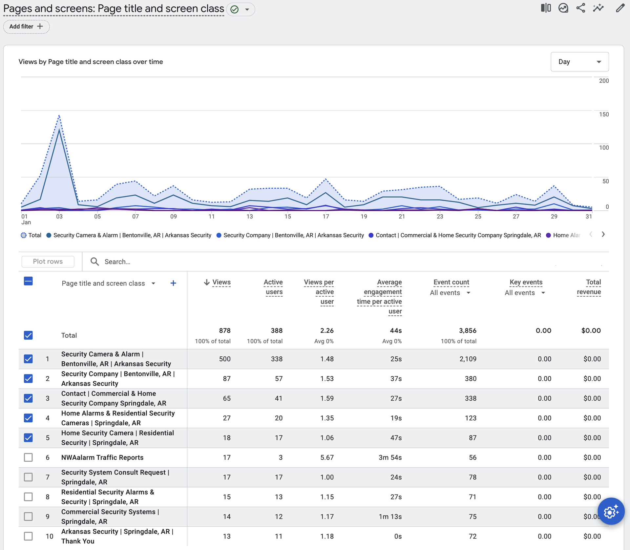The height and width of the screenshot is (550, 630).
Task: Go to next legend page arrow
Action: point(603,234)
